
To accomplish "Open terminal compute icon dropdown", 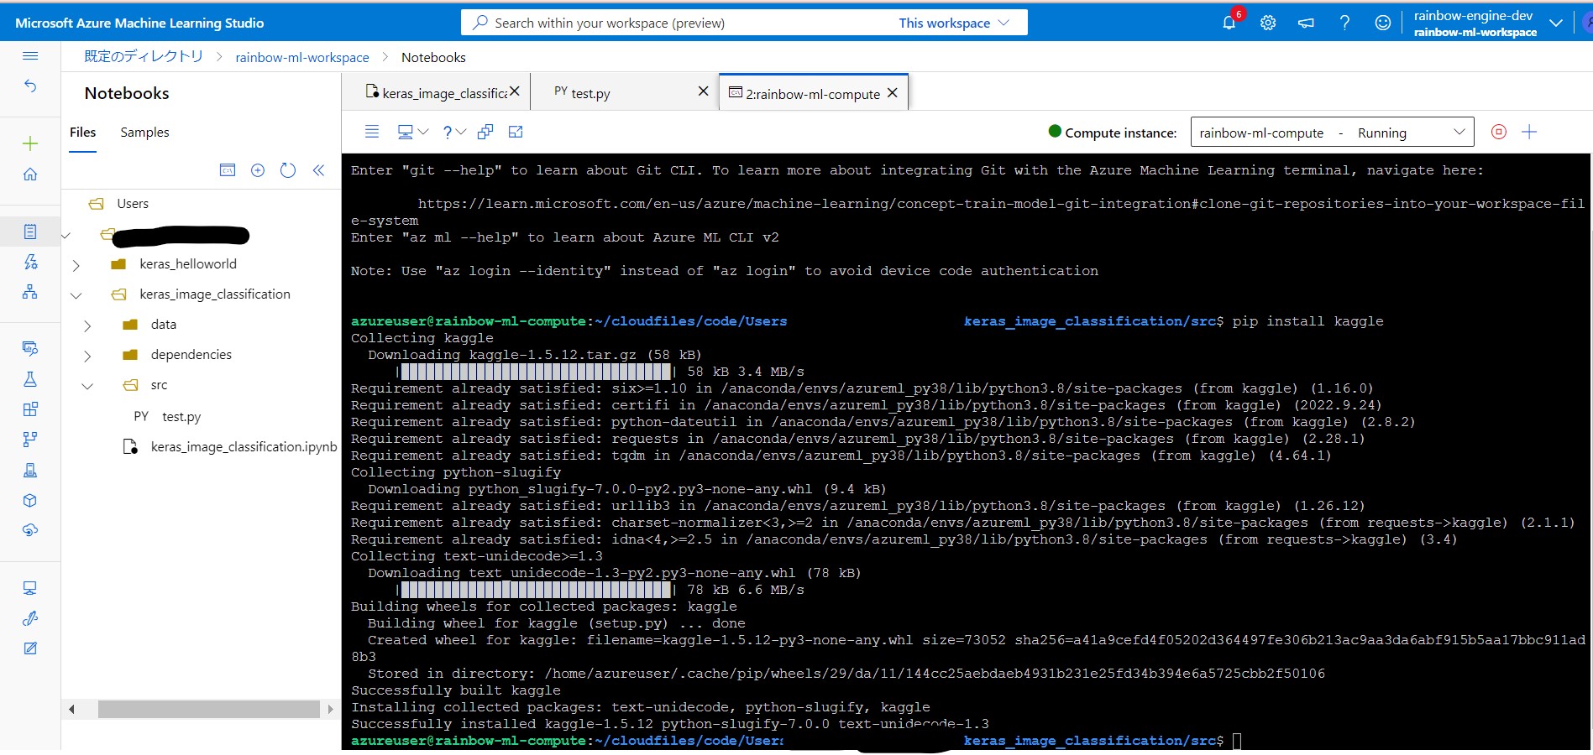I will point(412,132).
